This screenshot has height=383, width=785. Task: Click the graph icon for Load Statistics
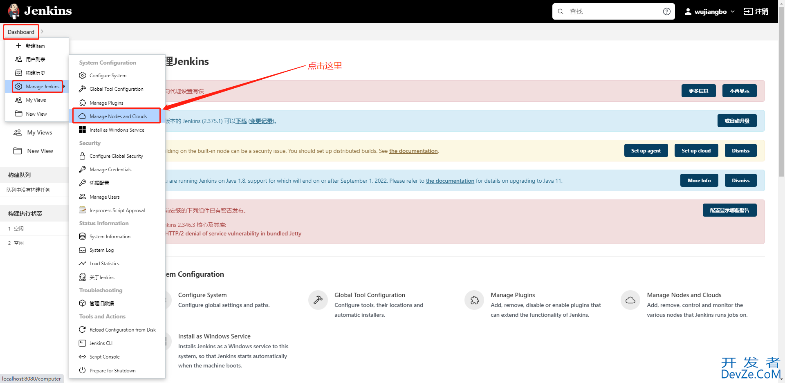tap(82, 264)
